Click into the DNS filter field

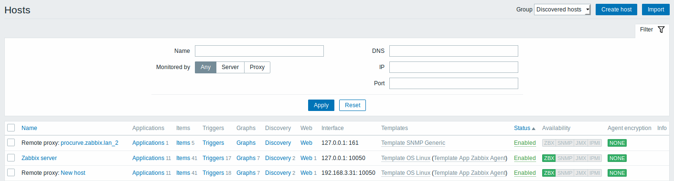454,51
